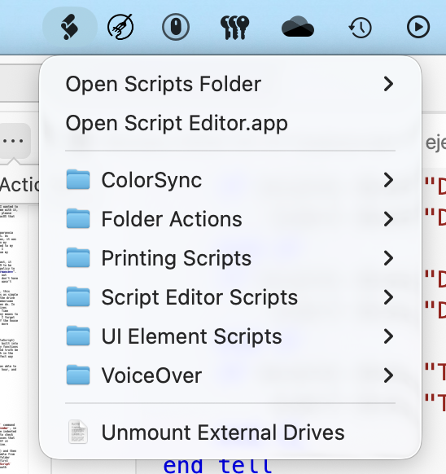The width and height of the screenshot is (446, 474).
Task: Select the ColorSync folder entry
Action: (230, 180)
